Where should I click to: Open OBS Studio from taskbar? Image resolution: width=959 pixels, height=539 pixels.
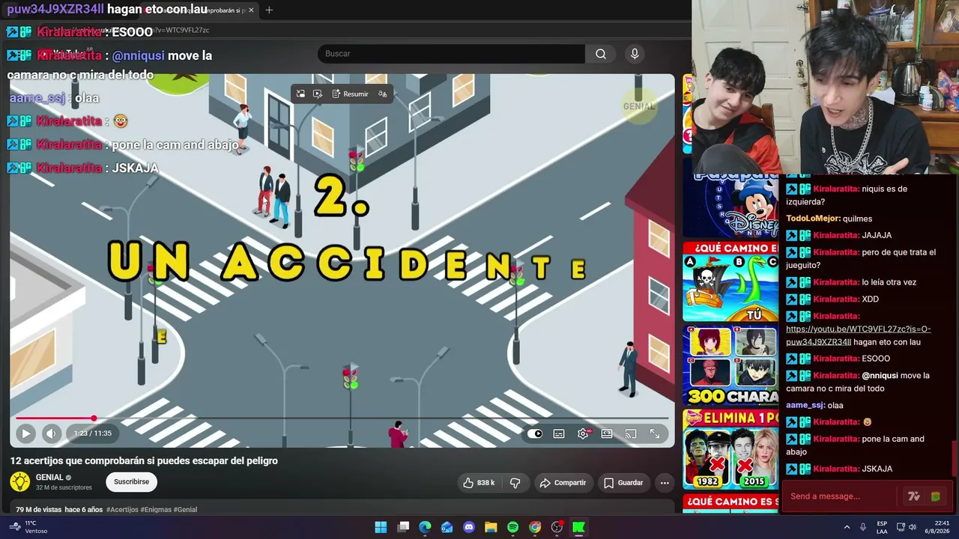pyautogui.click(x=557, y=527)
